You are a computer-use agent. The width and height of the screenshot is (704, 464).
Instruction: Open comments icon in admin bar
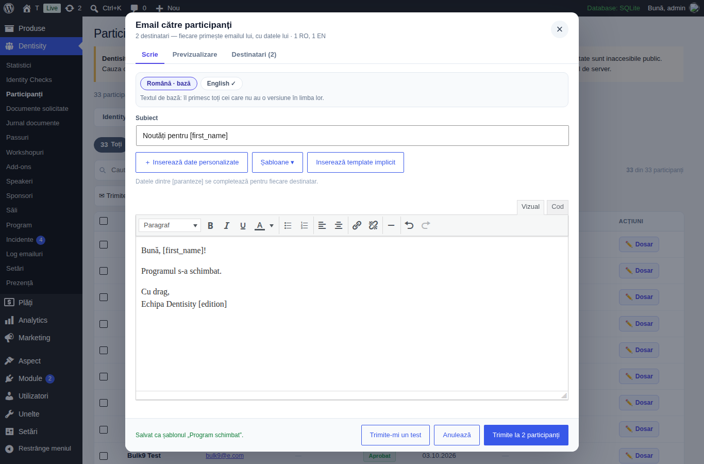point(138,8)
